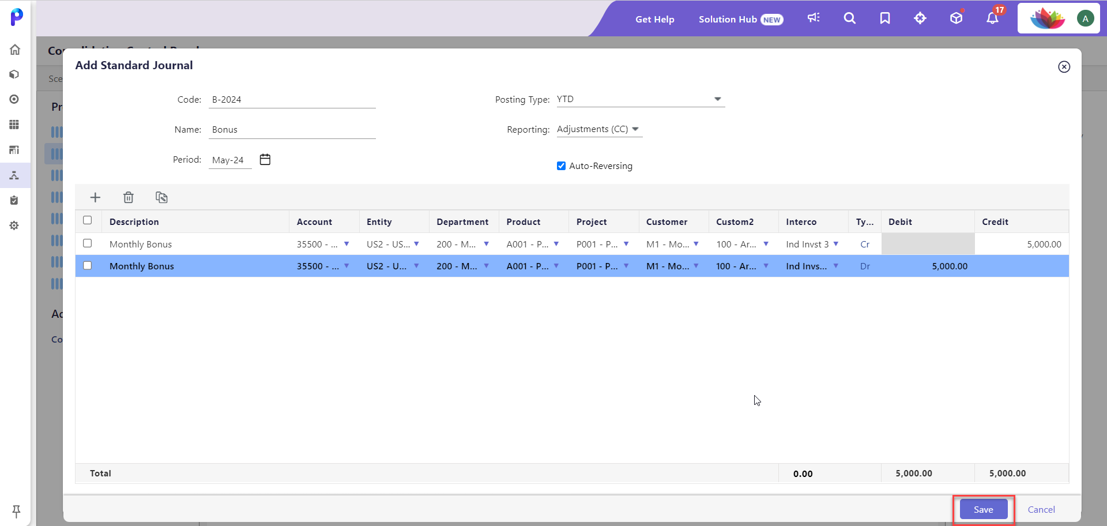The width and height of the screenshot is (1107, 526).
Task: Open the Home icon in sidebar
Action: pos(15,50)
